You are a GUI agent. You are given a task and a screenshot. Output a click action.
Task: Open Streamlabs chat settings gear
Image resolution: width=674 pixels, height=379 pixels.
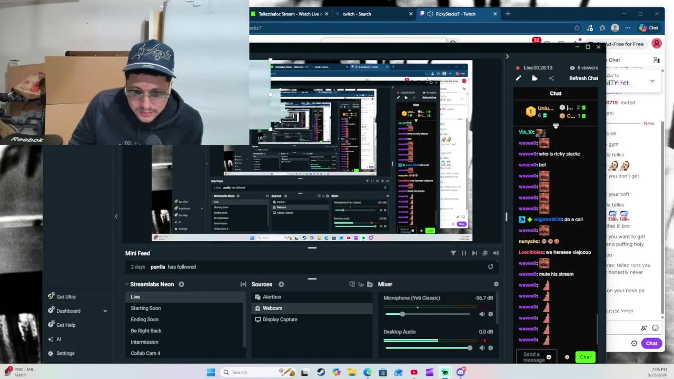coord(567,357)
